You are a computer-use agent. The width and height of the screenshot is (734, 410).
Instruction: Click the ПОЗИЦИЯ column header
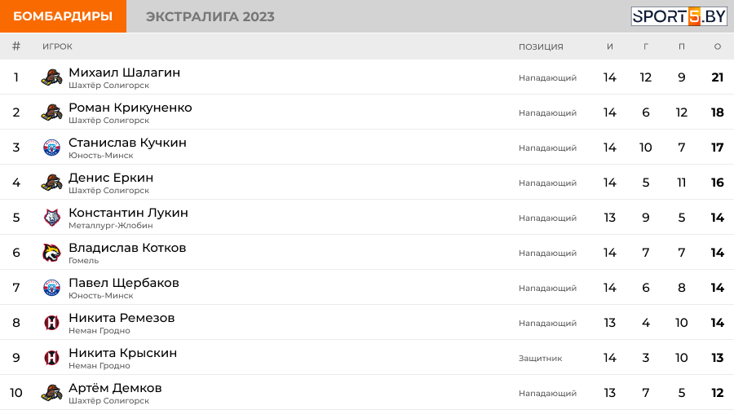click(x=541, y=46)
